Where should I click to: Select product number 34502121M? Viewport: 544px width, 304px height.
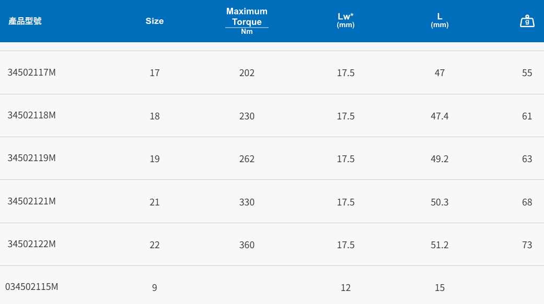click(x=31, y=201)
